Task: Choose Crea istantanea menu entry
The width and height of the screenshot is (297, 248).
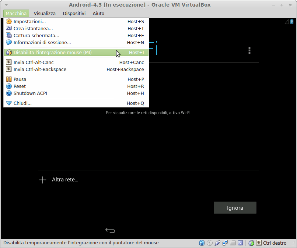Action: click(x=76, y=29)
